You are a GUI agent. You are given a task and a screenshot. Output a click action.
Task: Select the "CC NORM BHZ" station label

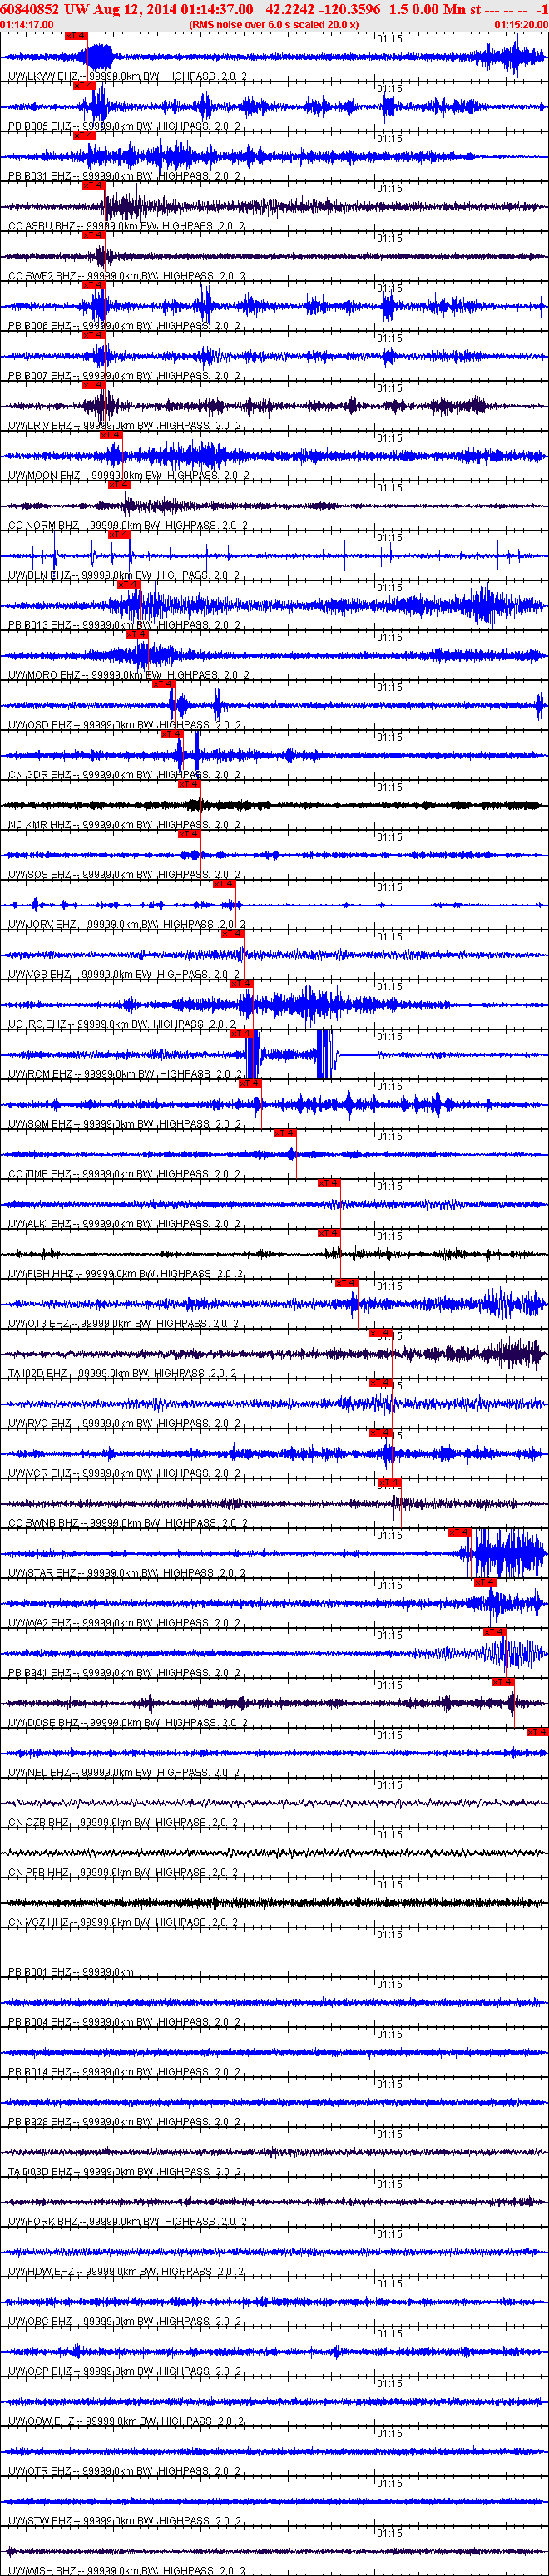44,526
